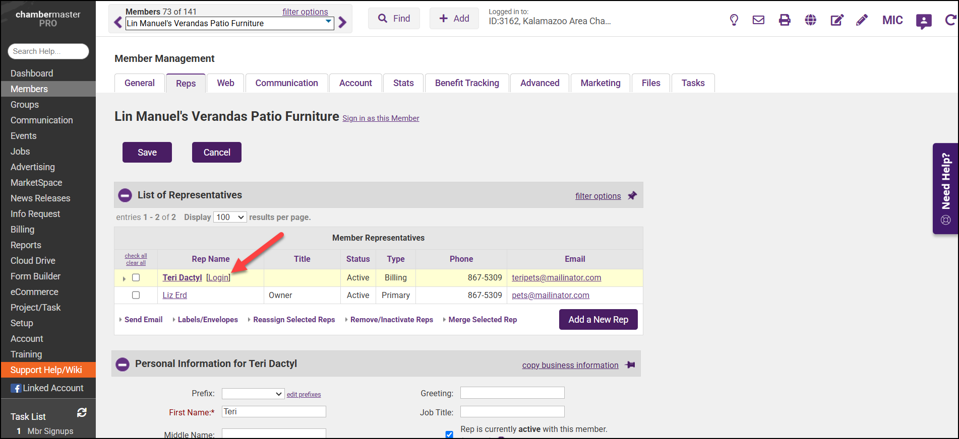This screenshot has width=959, height=439.
Task: Go to next member with right arrow
Action: [343, 23]
